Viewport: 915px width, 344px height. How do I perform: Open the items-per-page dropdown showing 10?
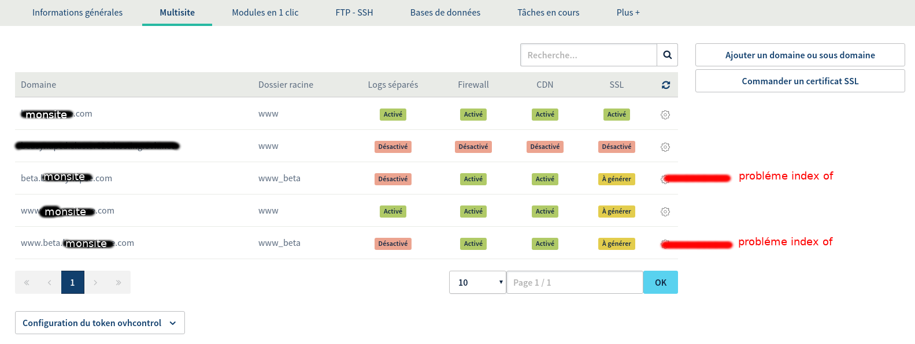pyautogui.click(x=477, y=282)
